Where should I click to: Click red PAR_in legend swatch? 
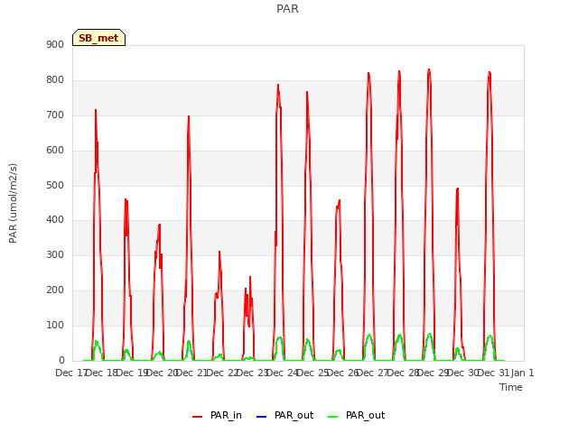click(198, 417)
